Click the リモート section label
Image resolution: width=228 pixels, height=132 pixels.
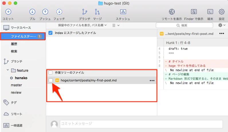pyautogui.click(x=17, y=114)
